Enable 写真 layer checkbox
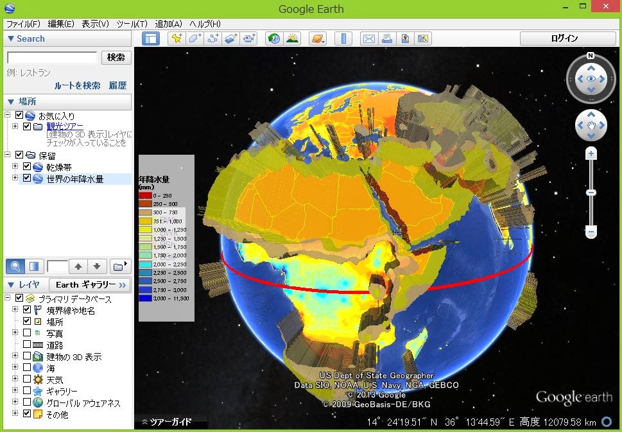This screenshot has height=432, width=622. [27, 333]
